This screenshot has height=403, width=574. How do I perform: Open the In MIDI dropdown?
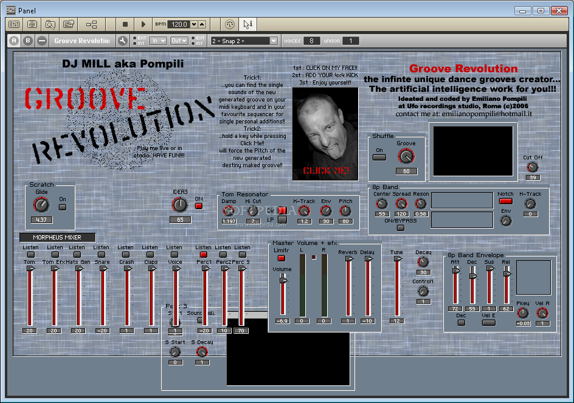point(158,41)
